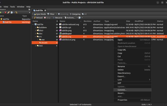Choose Cut from context menu

click(x=132, y=56)
